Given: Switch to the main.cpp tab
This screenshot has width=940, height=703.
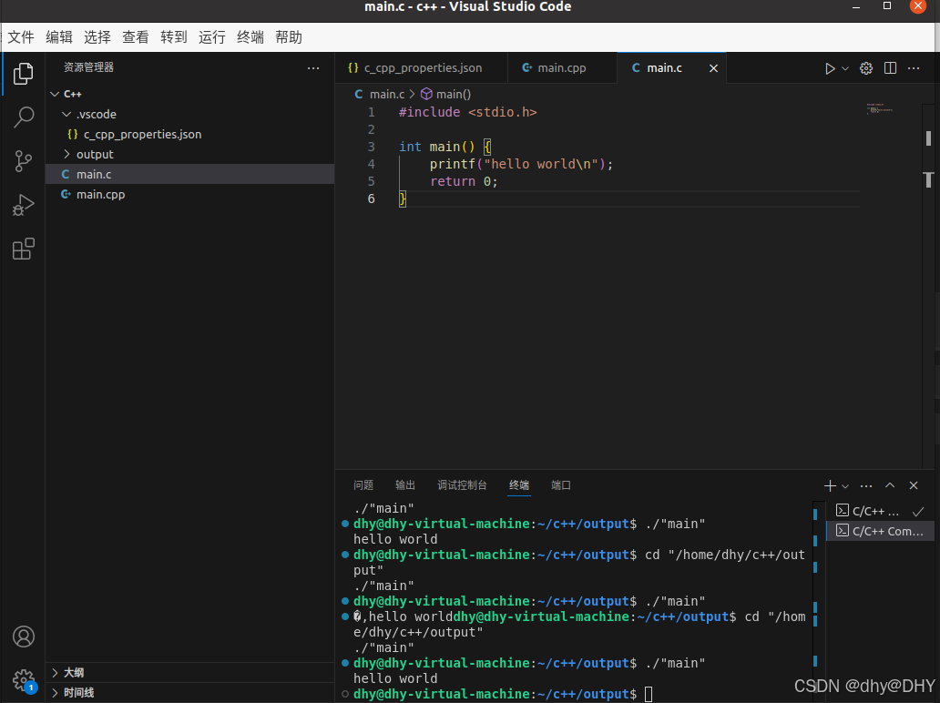Looking at the screenshot, I should click(x=562, y=67).
